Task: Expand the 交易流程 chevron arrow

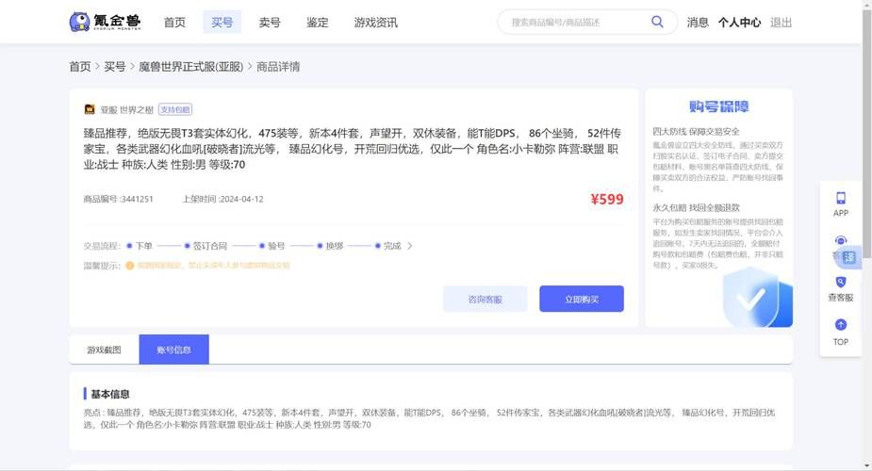Action: coord(410,246)
